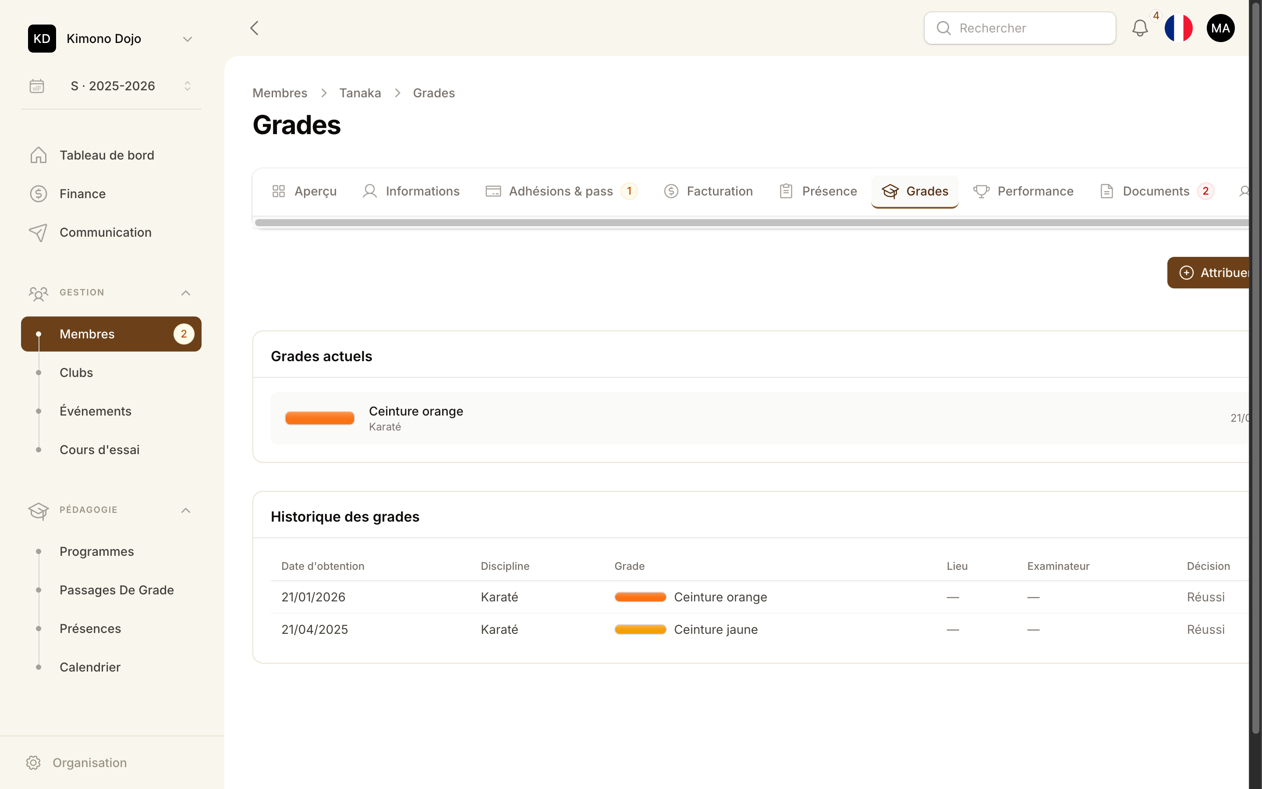Image resolution: width=1262 pixels, height=789 pixels.
Task: Click the graduation cap on the Grades tab
Action: [890, 191]
